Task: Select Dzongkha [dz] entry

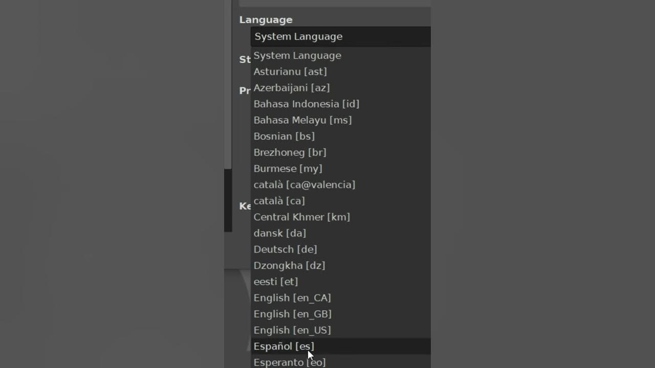Action: tap(289, 265)
